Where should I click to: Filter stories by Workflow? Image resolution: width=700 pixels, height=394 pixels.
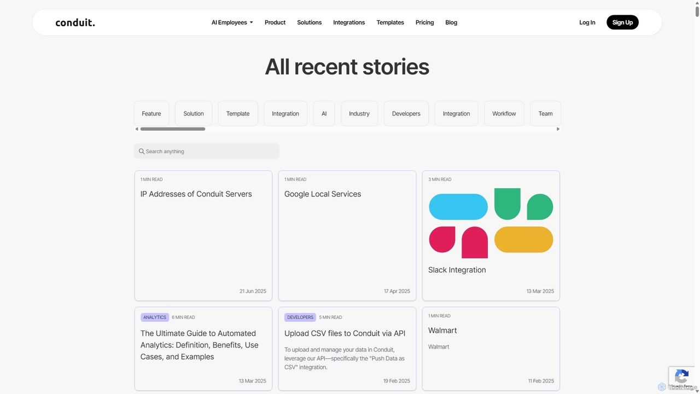(x=504, y=114)
